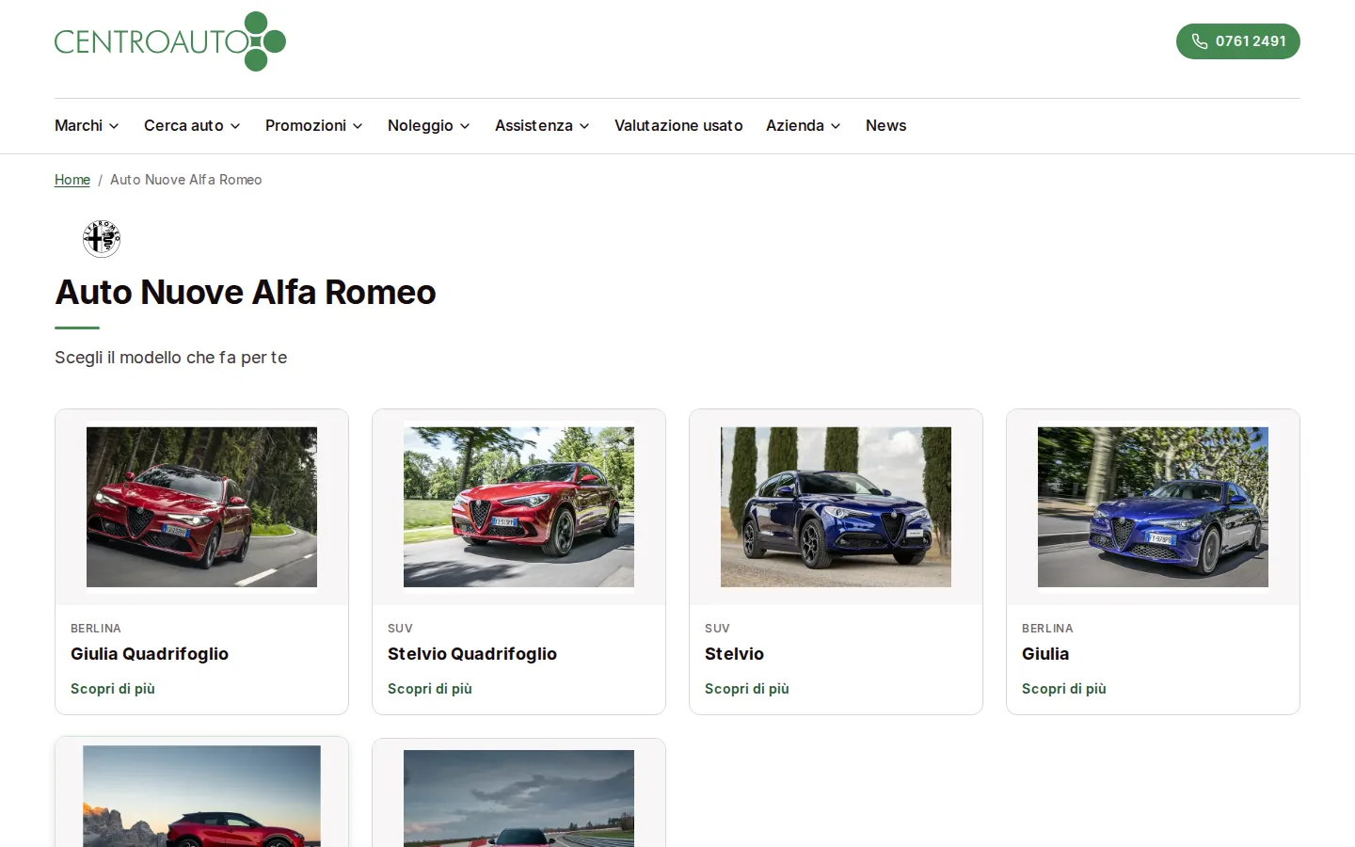
Task: Click the Giulia Quadrifoglio model title
Action: pos(150,654)
